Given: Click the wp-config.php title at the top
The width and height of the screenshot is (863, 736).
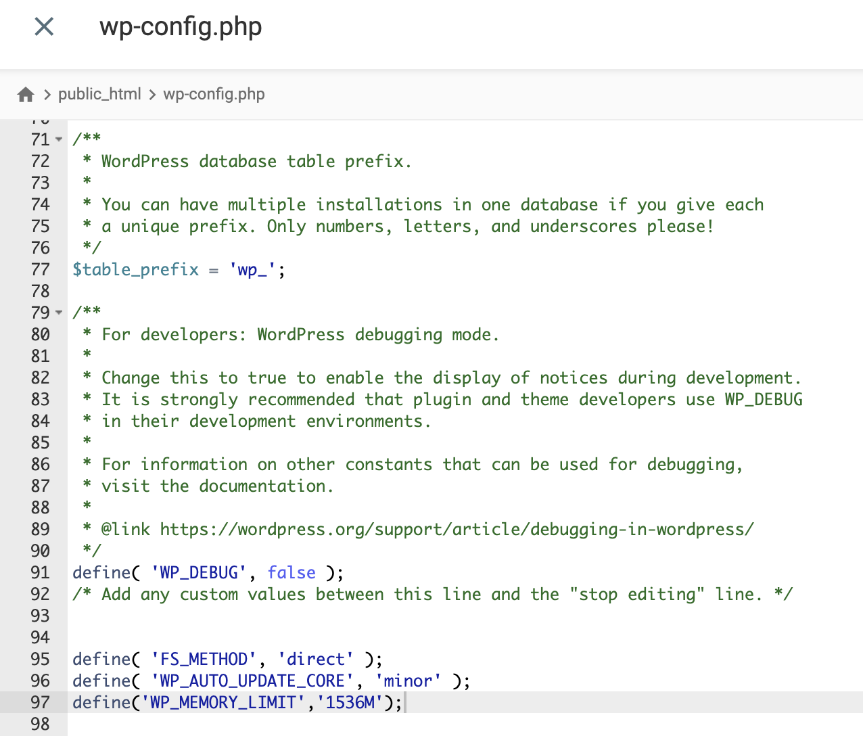Looking at the screenshot, I should click(181, 27).
